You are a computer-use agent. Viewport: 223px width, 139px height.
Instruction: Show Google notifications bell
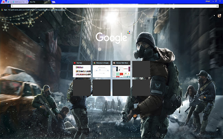(x=214, y=15)
